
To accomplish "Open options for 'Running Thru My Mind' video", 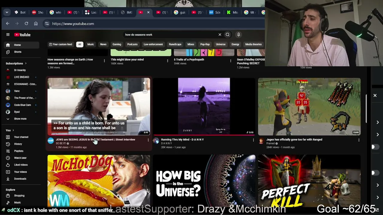I will click(x=253, y=140).
